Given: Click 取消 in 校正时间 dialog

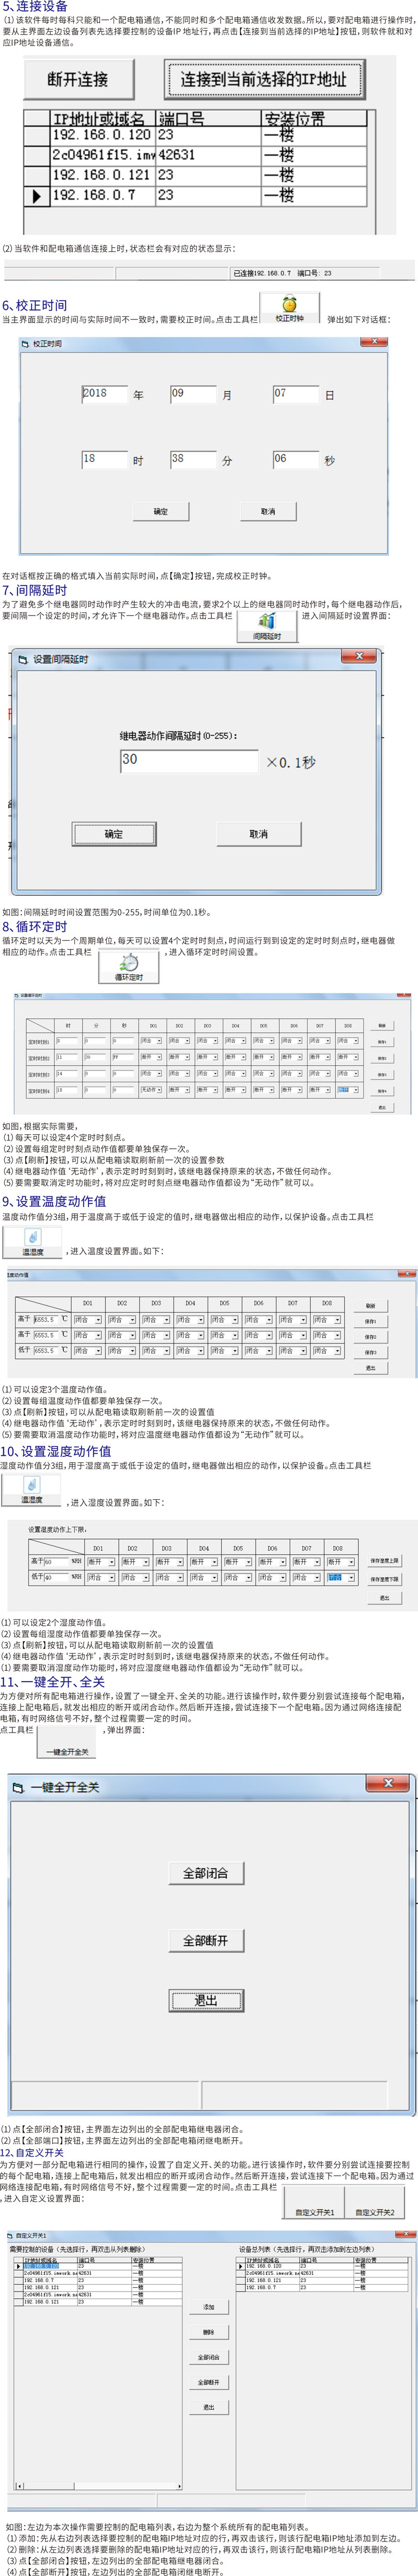Looking at the screenshot, I should tap(268, 511).
